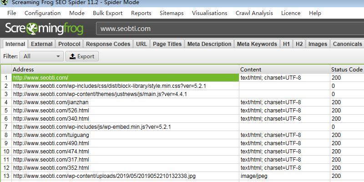Open the Crawl Analysis menu
Viewport: 364px width, 182px height.
click(x=254, y=13)
